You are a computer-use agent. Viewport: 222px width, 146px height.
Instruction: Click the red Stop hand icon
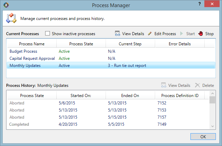[201, 33]
